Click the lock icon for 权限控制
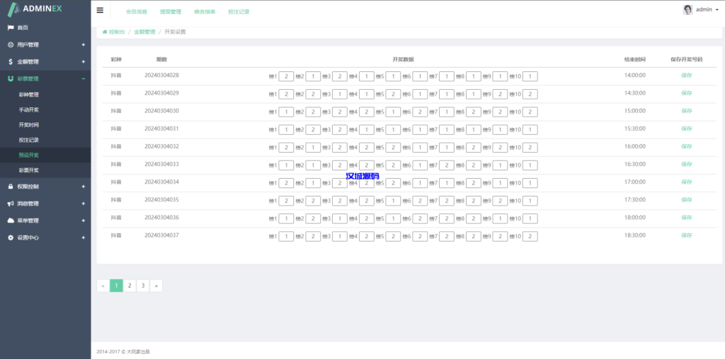Image resolution: width=725 pixels, height=359 pixels. coord(11,187)
